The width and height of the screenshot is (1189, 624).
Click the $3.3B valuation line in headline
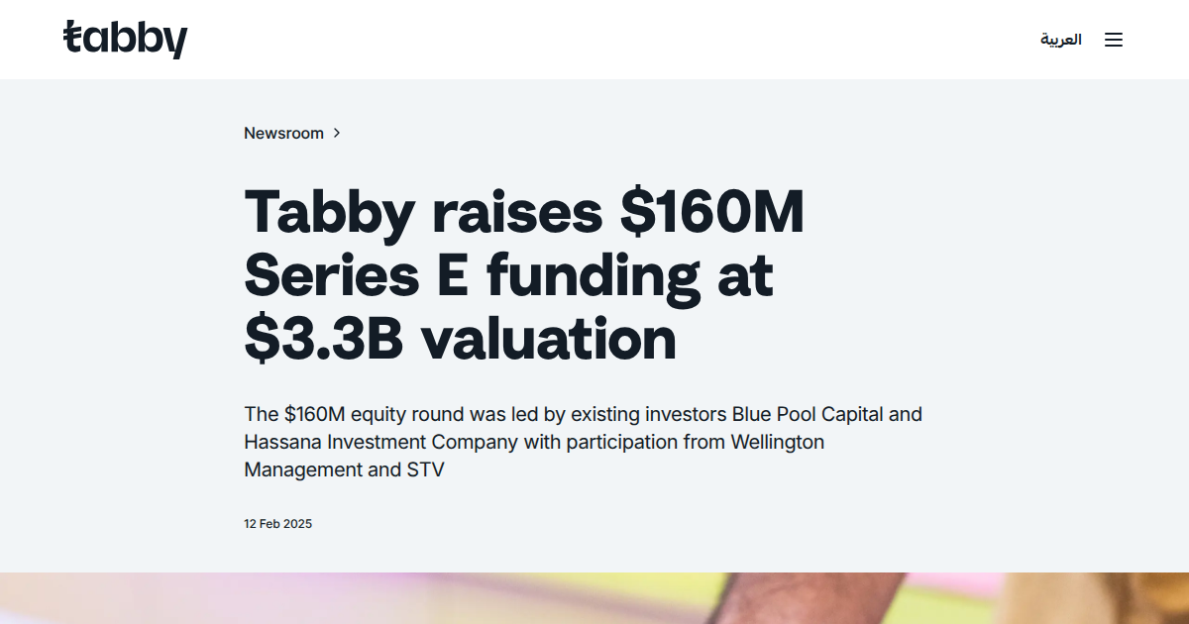coord(460,339)
